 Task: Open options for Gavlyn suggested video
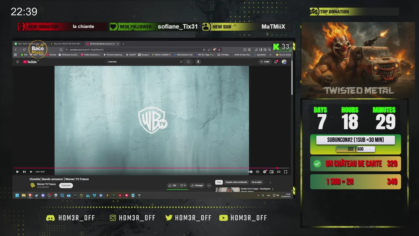(x=273, y=189)
